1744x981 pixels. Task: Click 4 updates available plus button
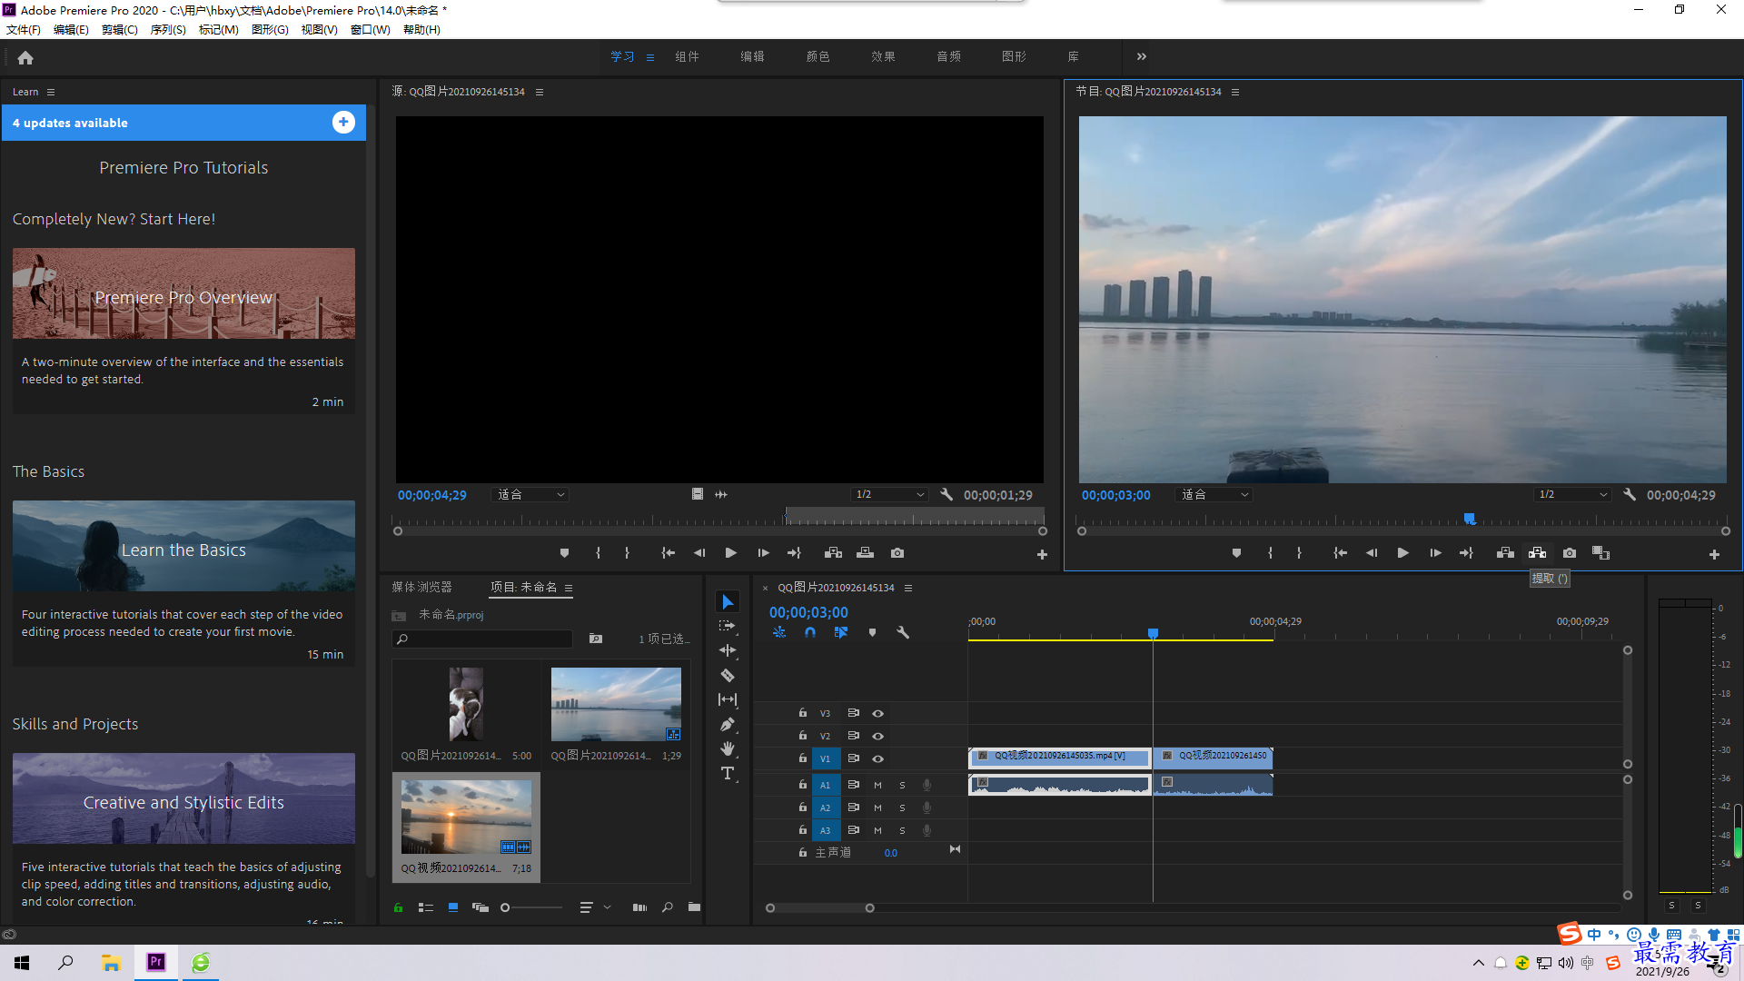point(343,123)
